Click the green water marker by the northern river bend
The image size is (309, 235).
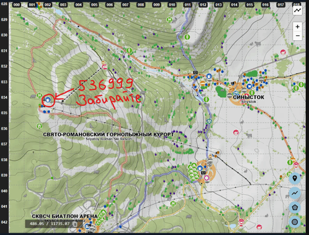coord(187,37)
